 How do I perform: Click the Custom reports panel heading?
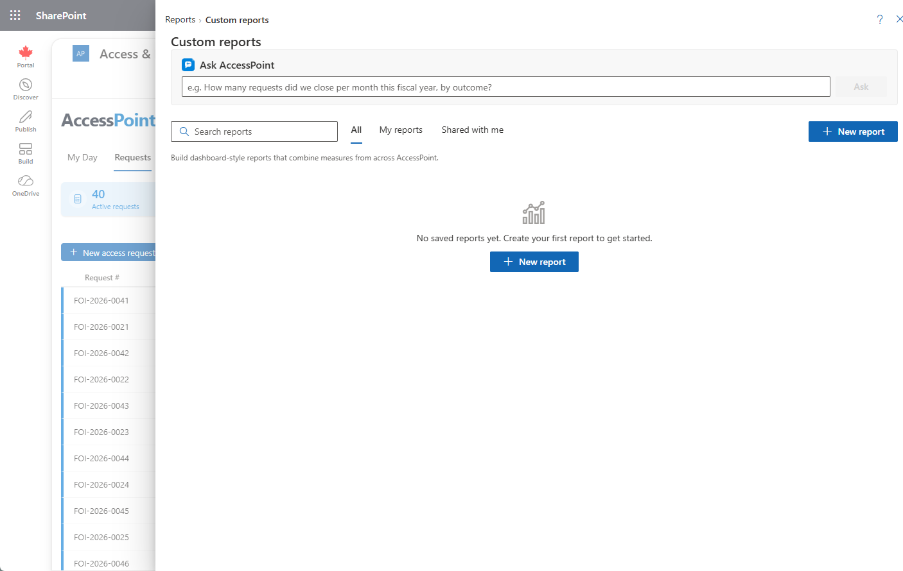(216, 42)
